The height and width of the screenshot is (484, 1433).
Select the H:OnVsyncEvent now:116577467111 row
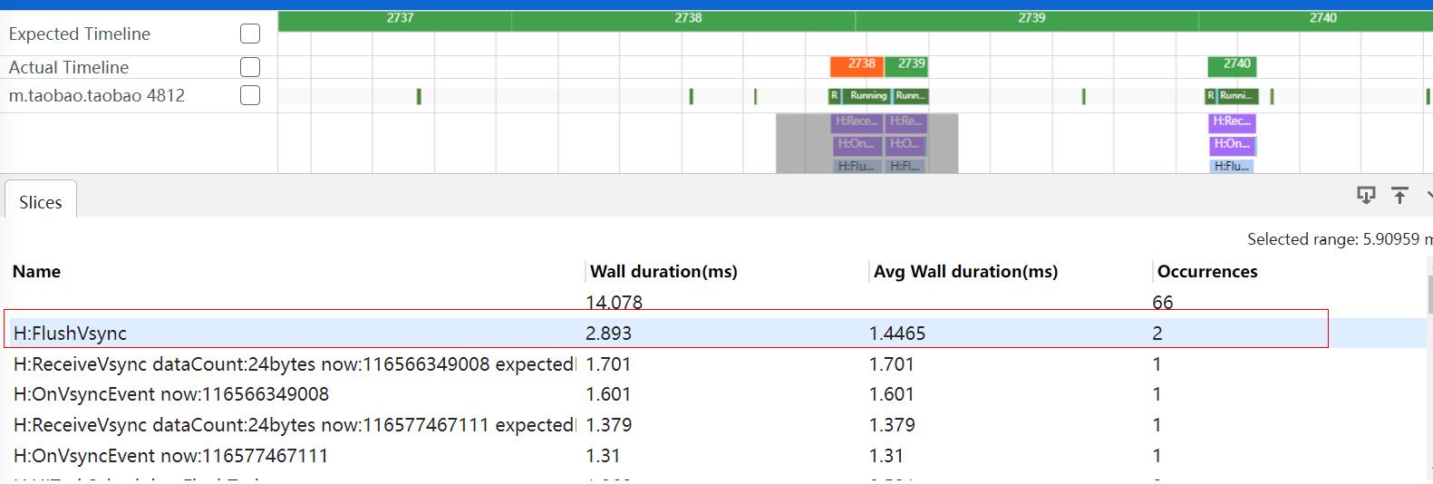[x=170, y=455]
